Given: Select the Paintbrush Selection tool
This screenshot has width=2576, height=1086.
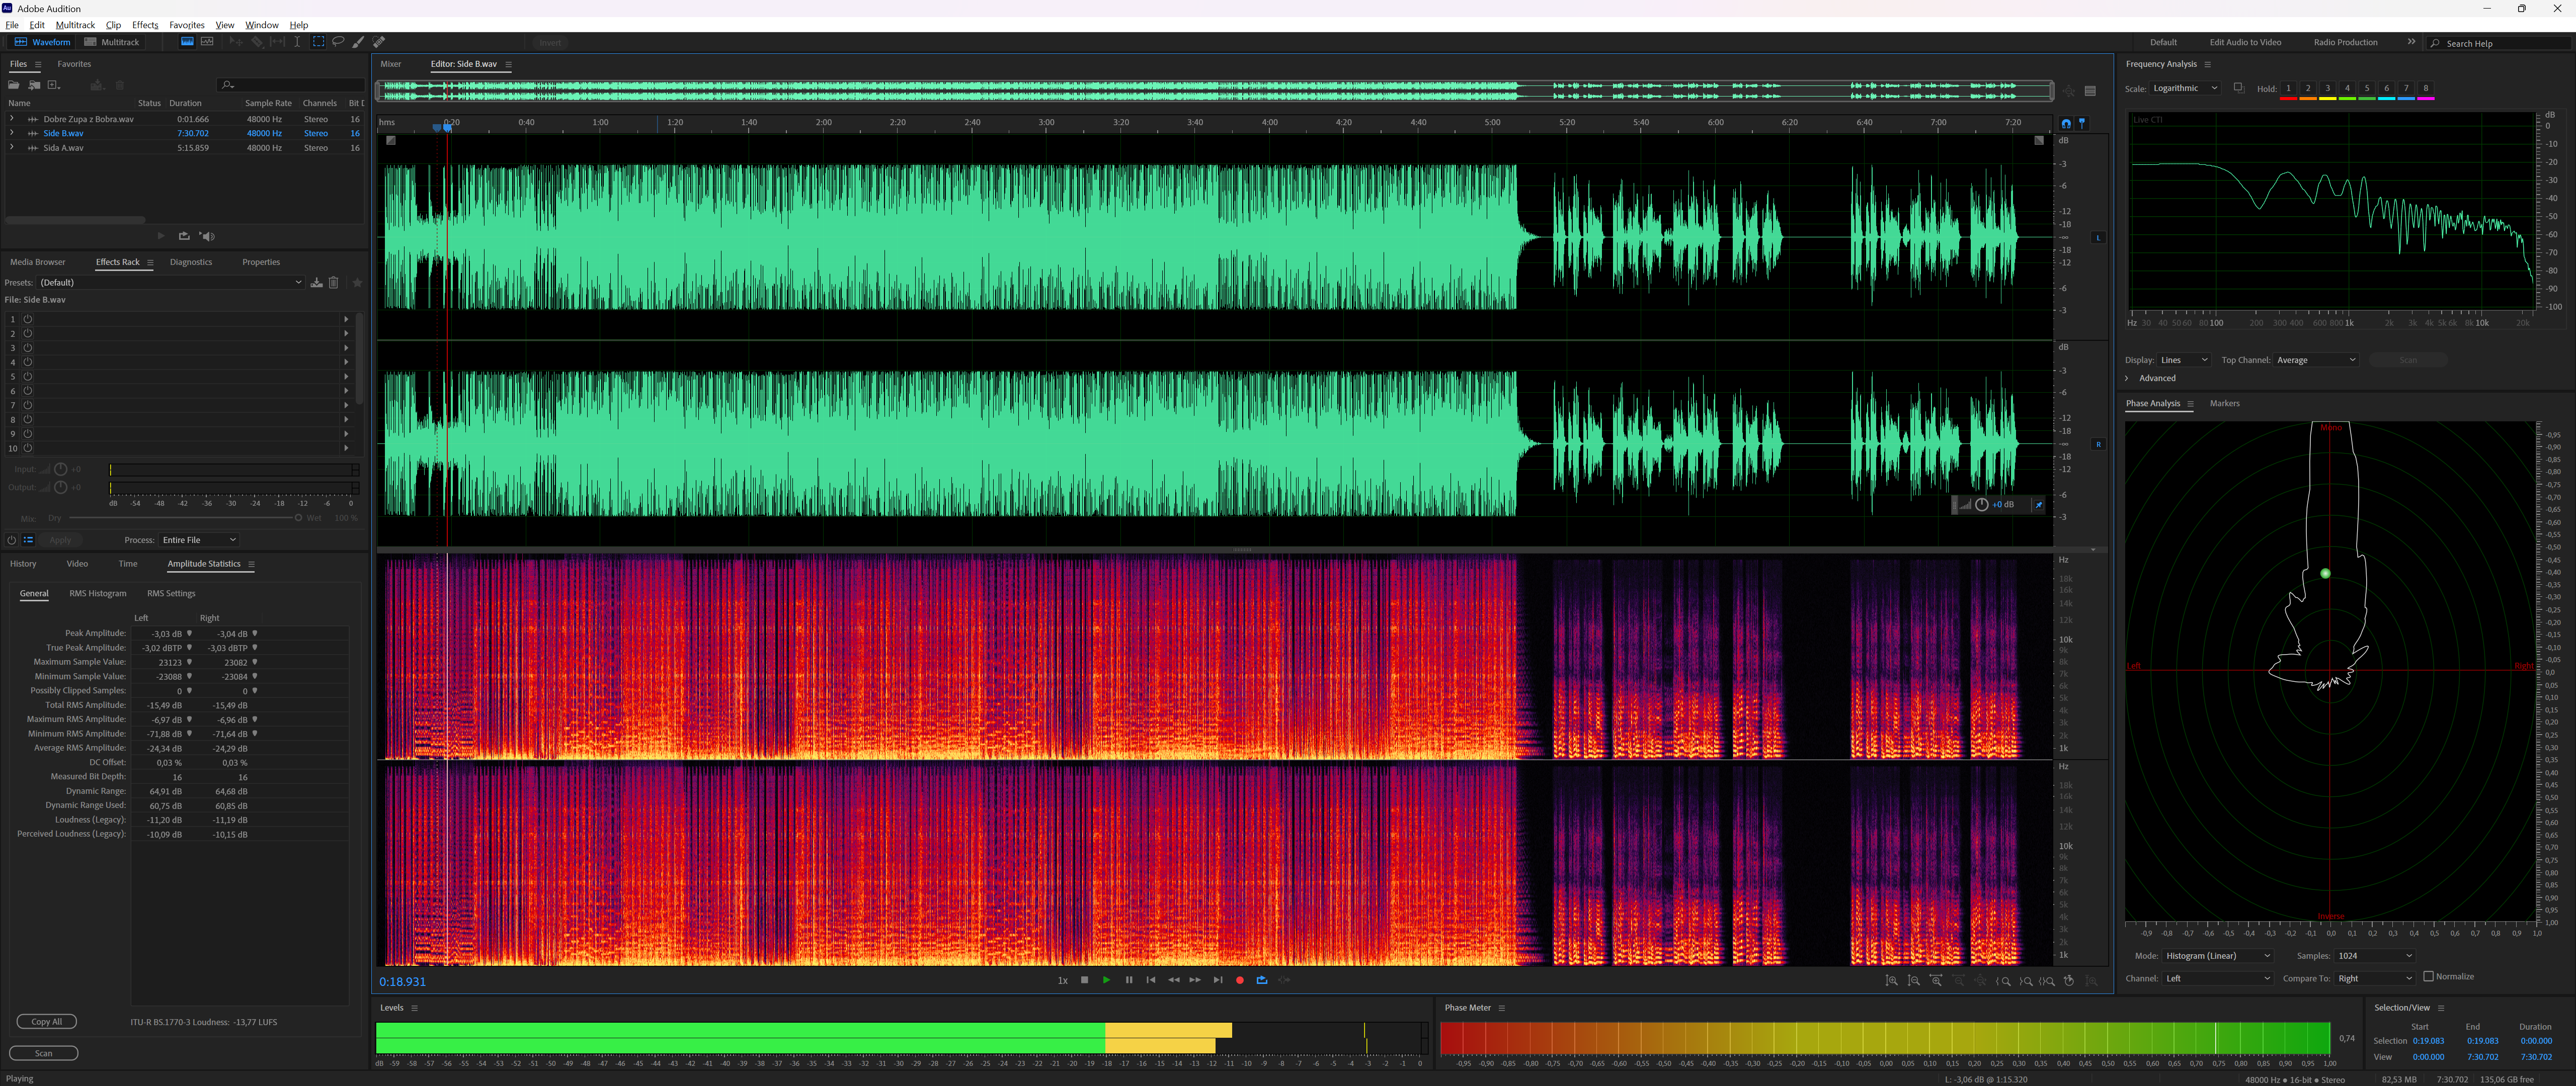Looking at the screenshot, I should pyautogui.click(x=358, y=42).
